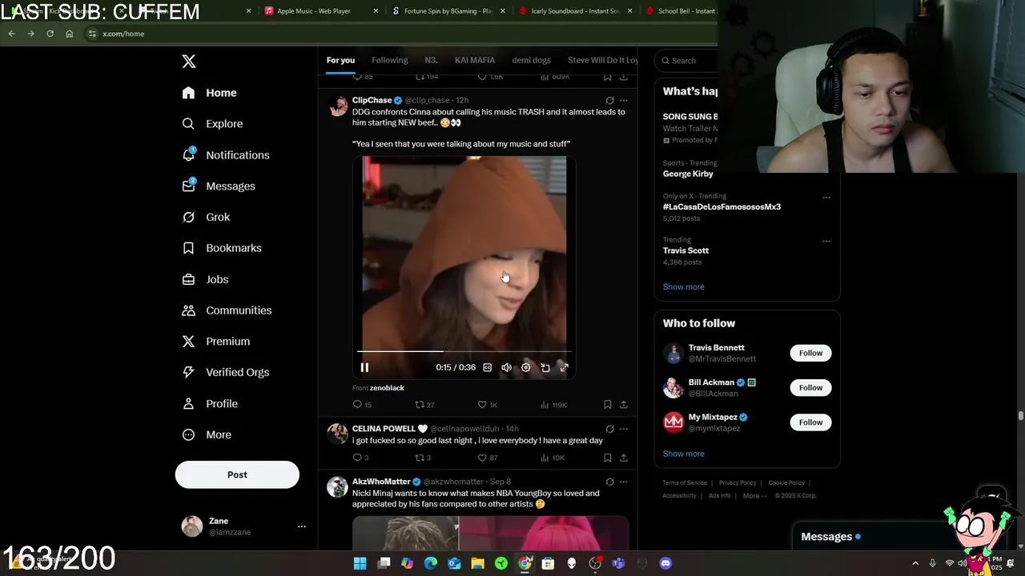This screenshot has height=576, width=1025.
Task: Open Grok action on ClipChase post
Action: point(609,101)
